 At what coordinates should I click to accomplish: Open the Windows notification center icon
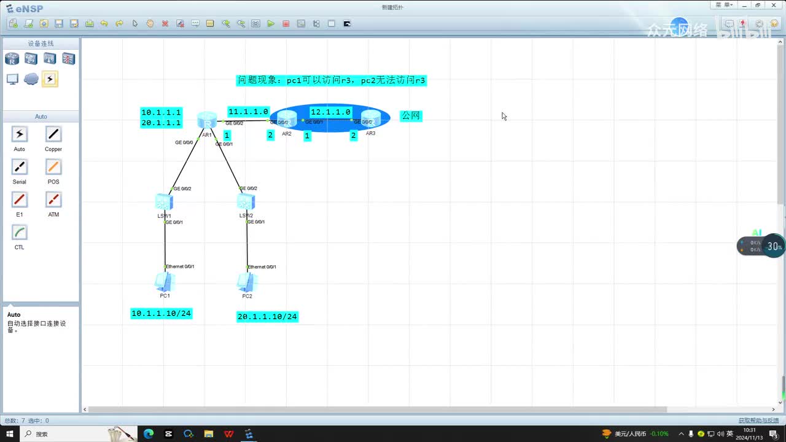tap(773, 434)
